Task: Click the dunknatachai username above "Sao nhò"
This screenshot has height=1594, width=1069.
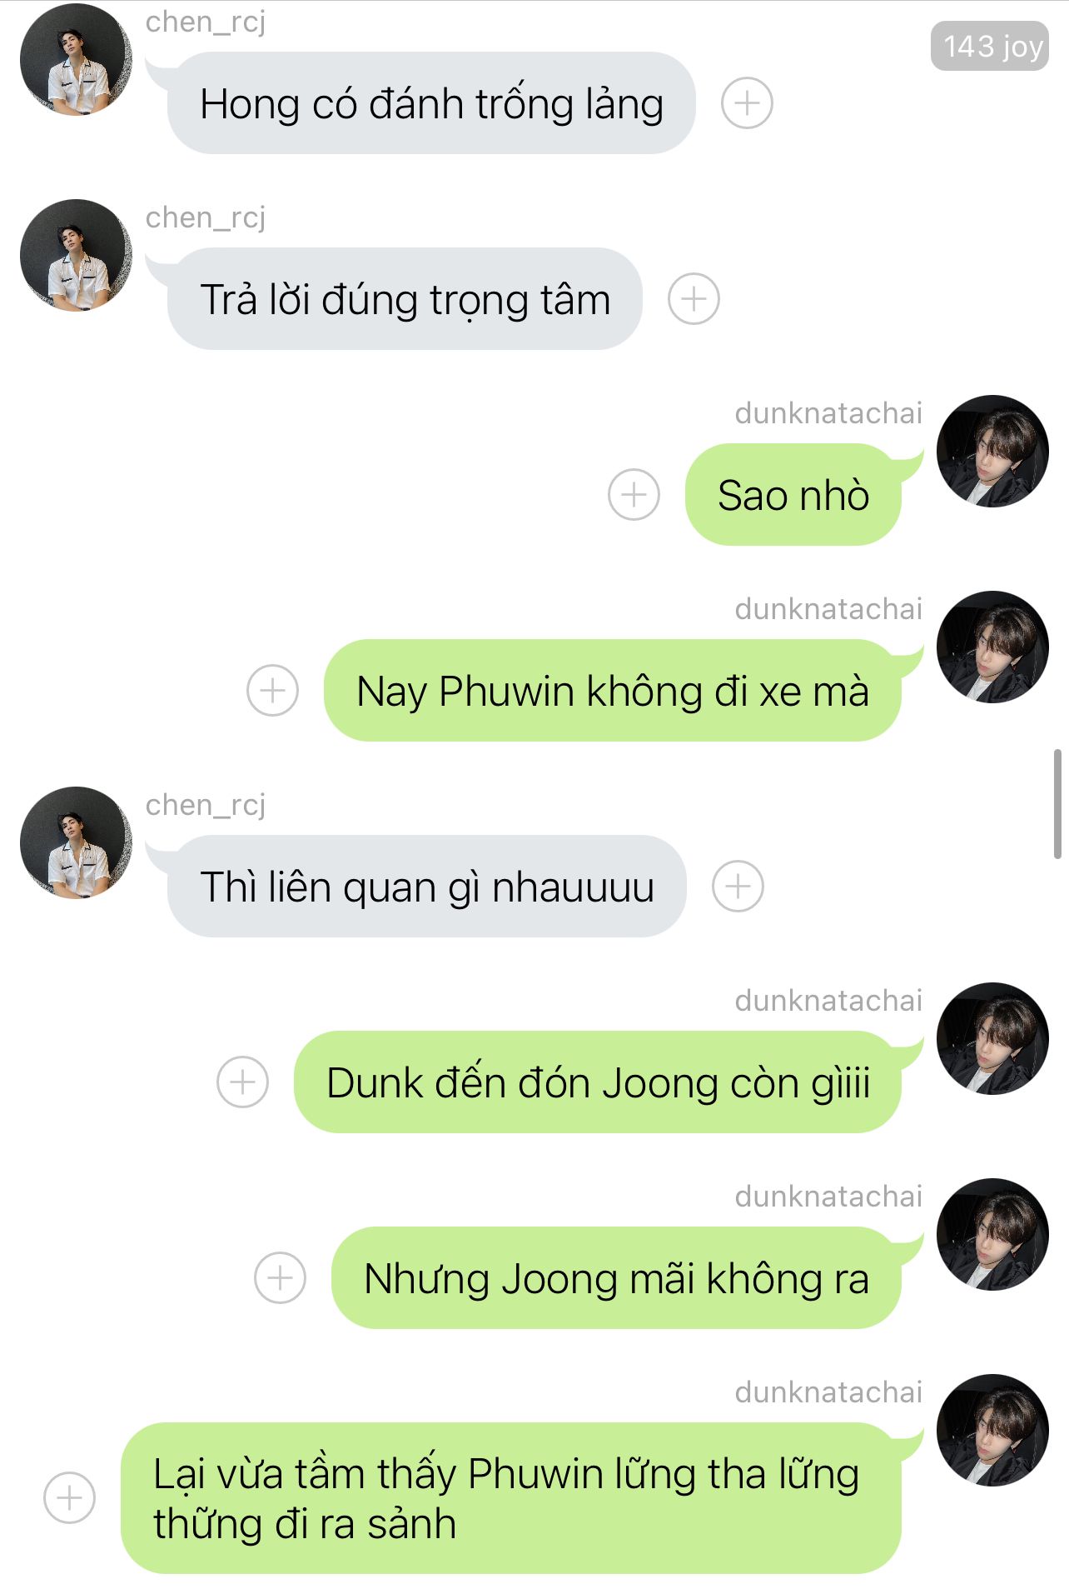Action: (828, 413)
